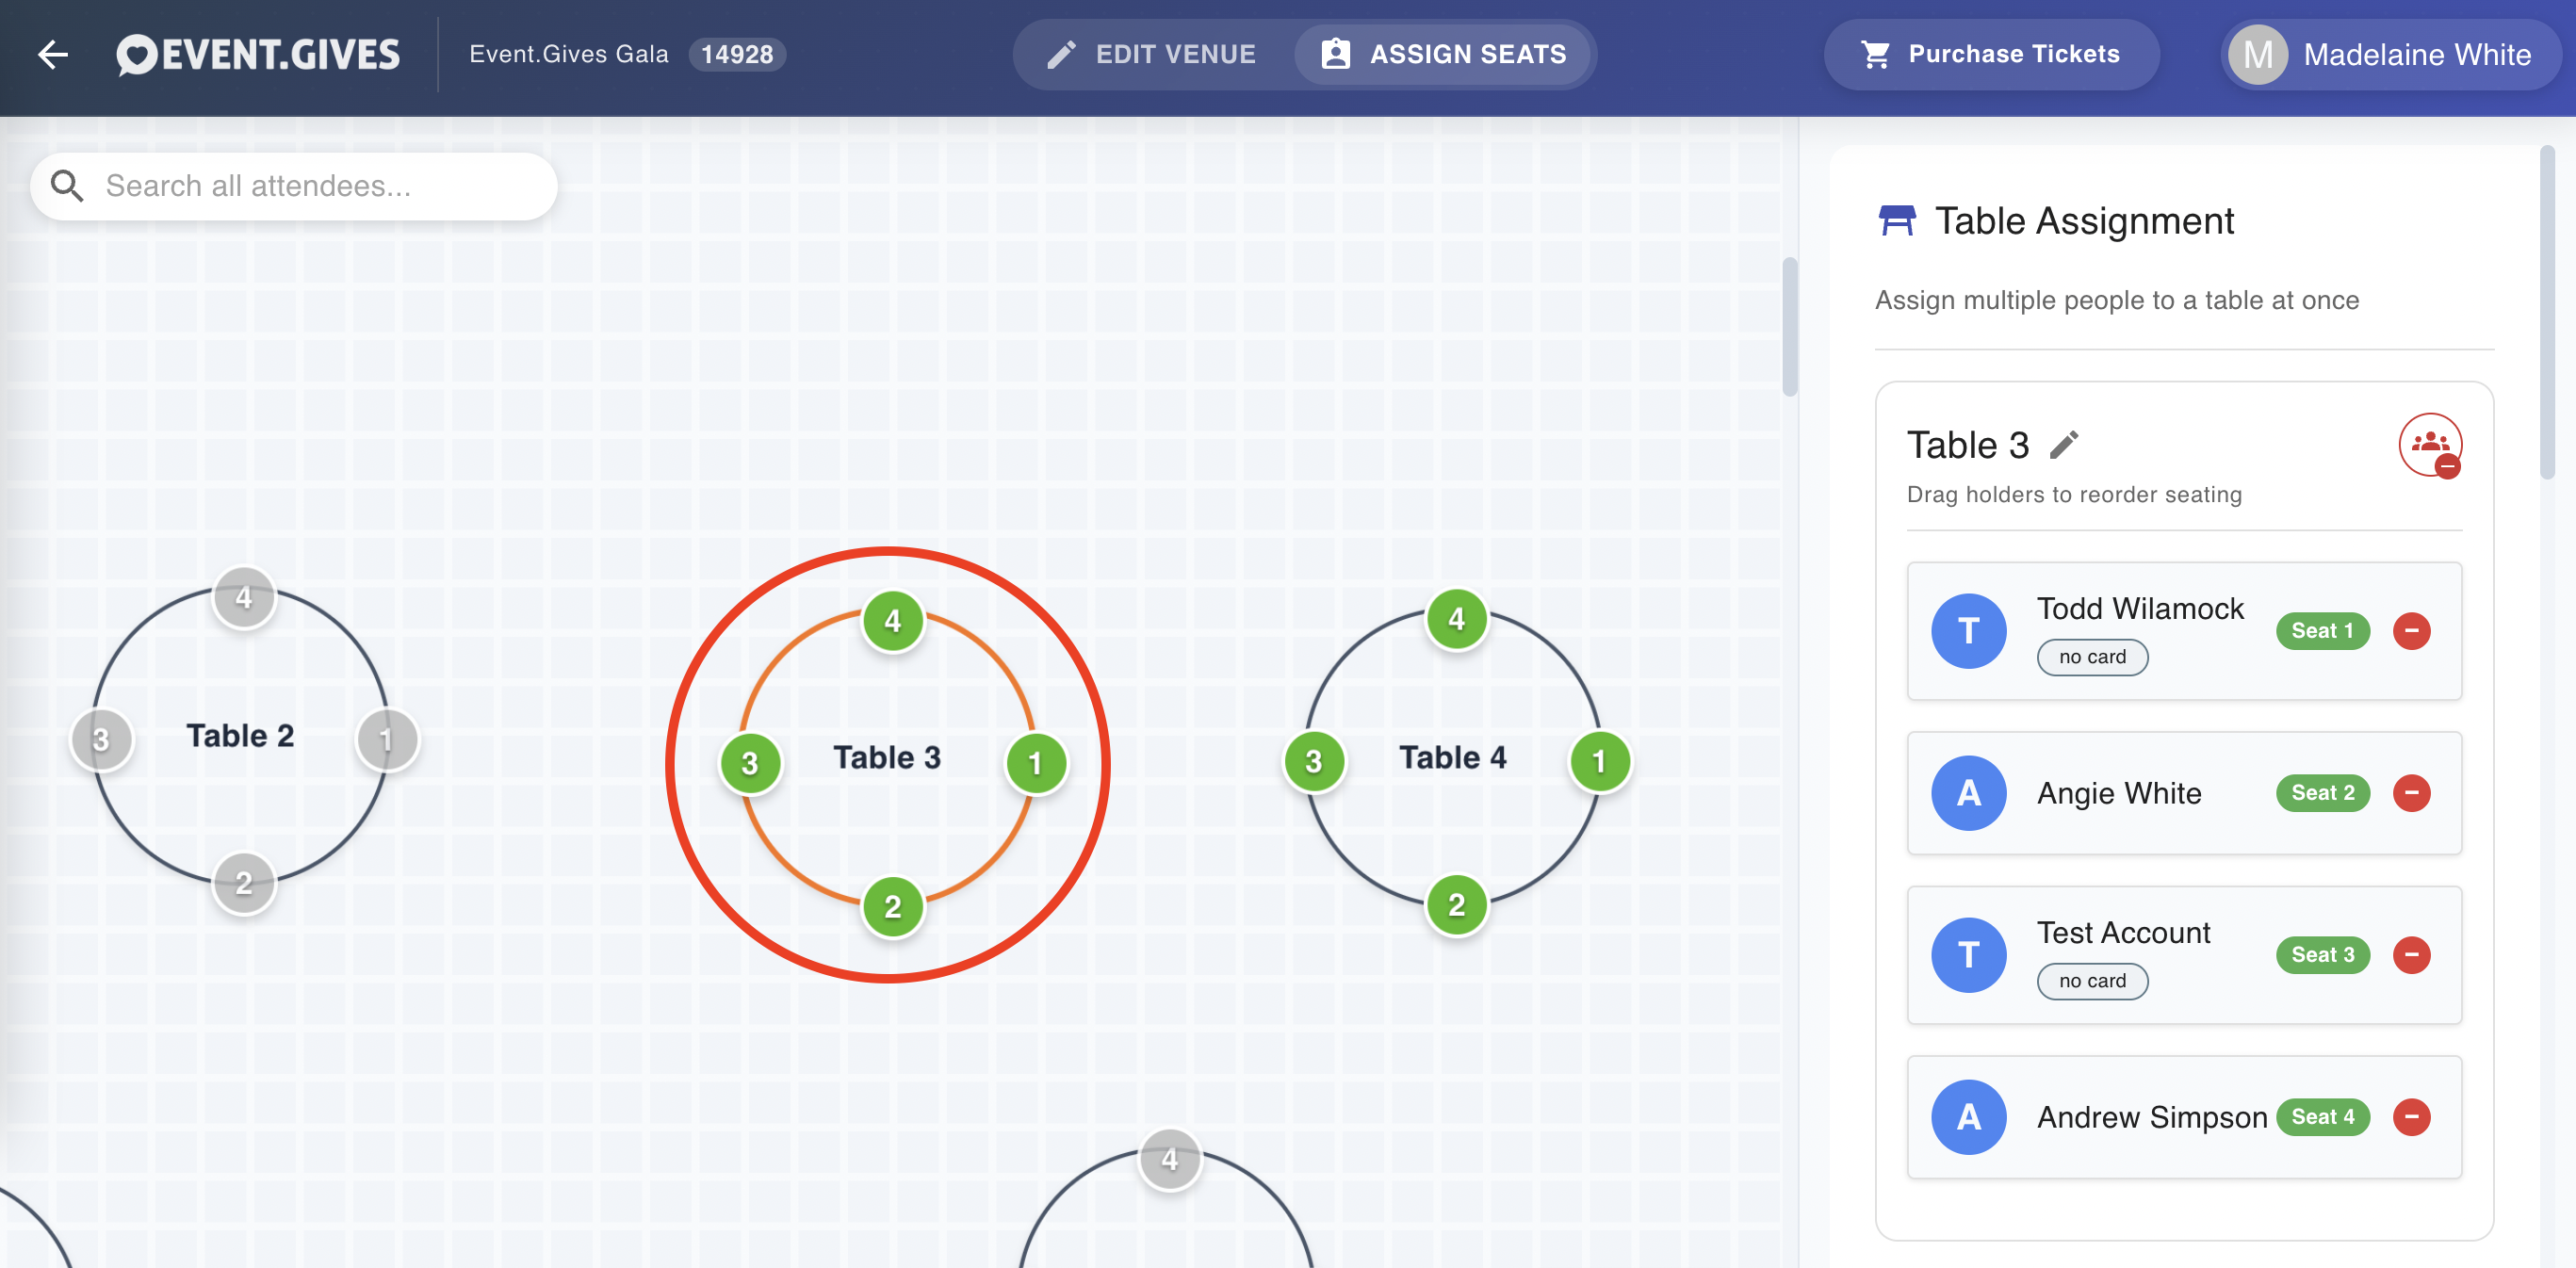Click the M profile avatar
Image resolution: width=2576 pixels, height=1268 pixels.
(2258, 55)
